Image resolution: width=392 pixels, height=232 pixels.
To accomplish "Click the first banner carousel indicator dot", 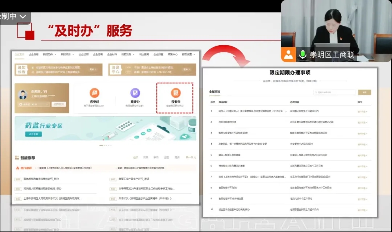I will pyautogui.click(x=101, y=145).
